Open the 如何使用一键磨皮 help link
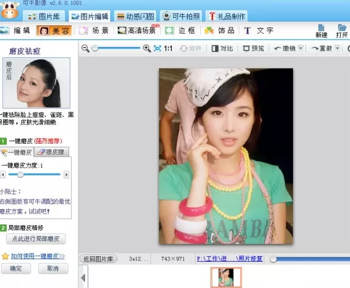 [38, 256]
